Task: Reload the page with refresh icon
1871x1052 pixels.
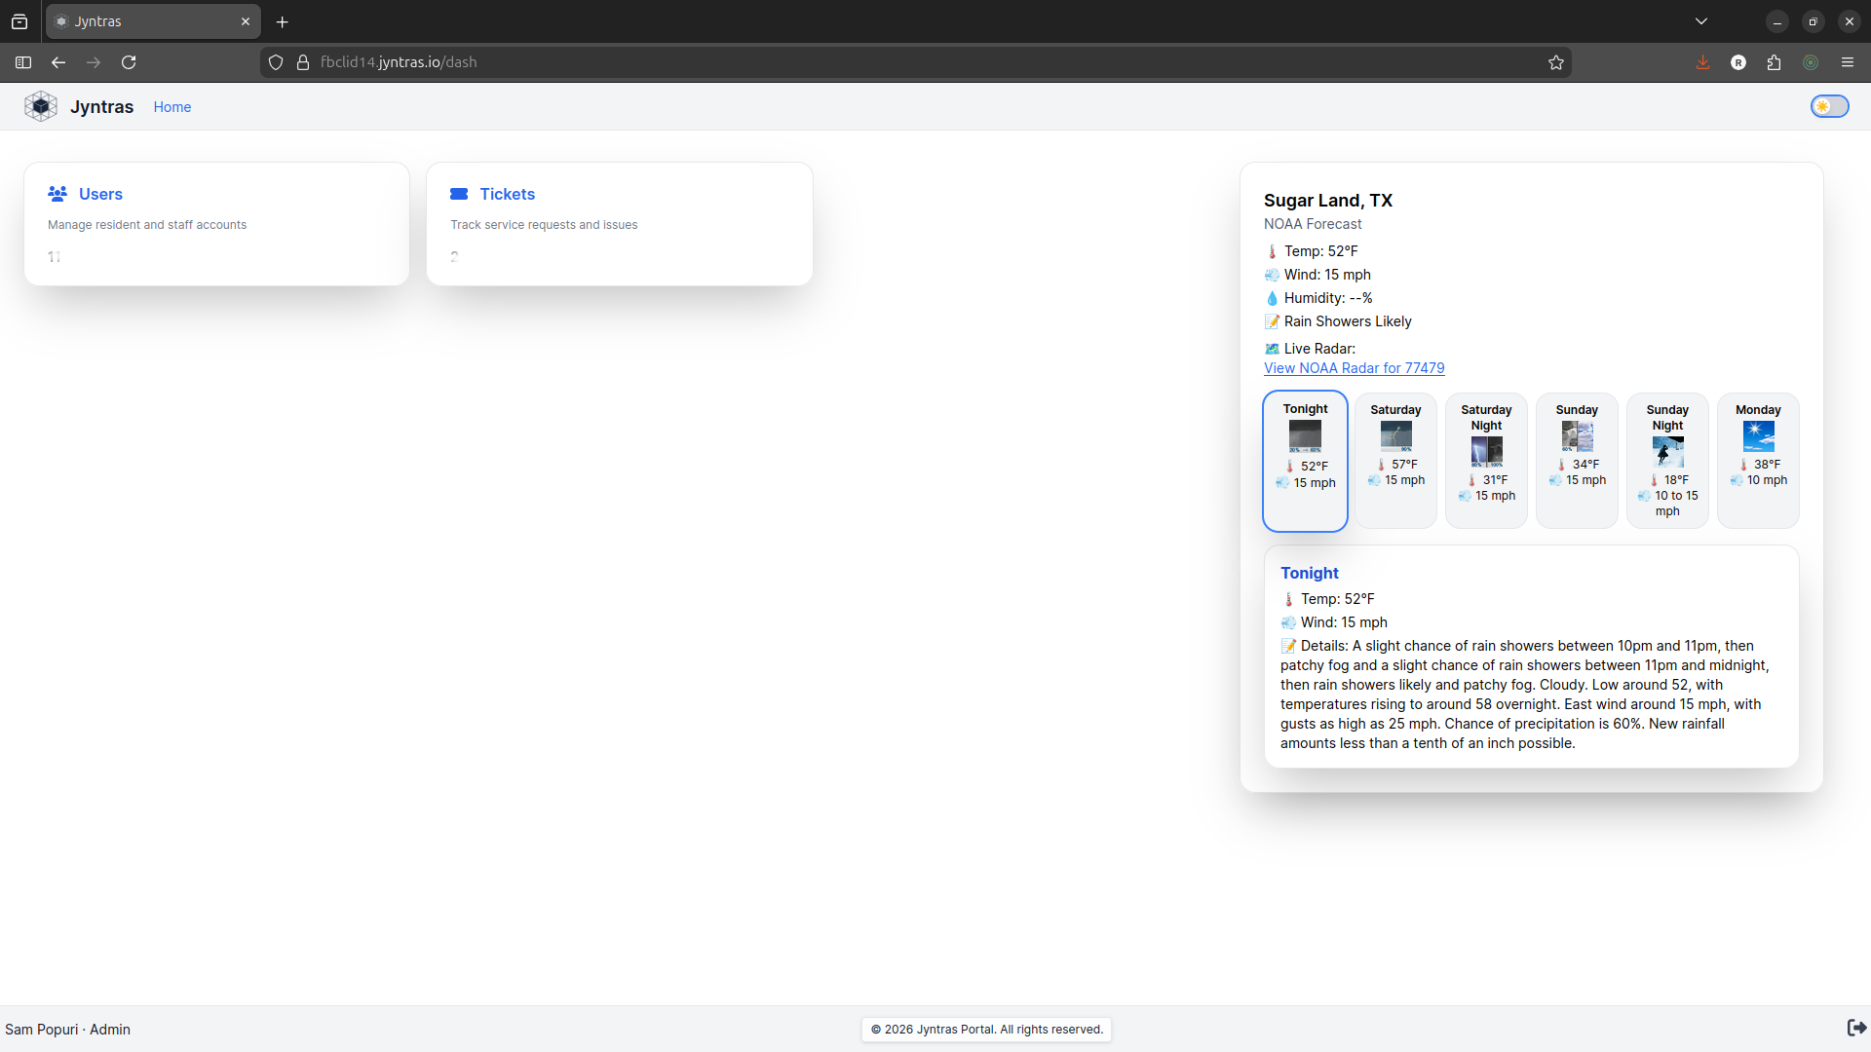Action: coord(129,62)
